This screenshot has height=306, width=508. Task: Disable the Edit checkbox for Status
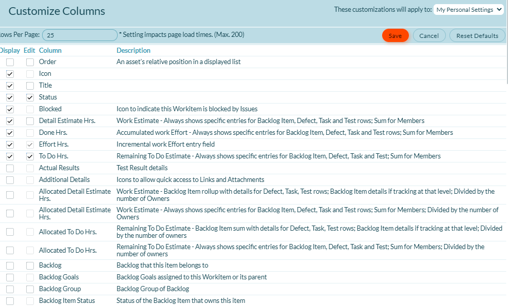pyautogui.click(x=30, y=97)
